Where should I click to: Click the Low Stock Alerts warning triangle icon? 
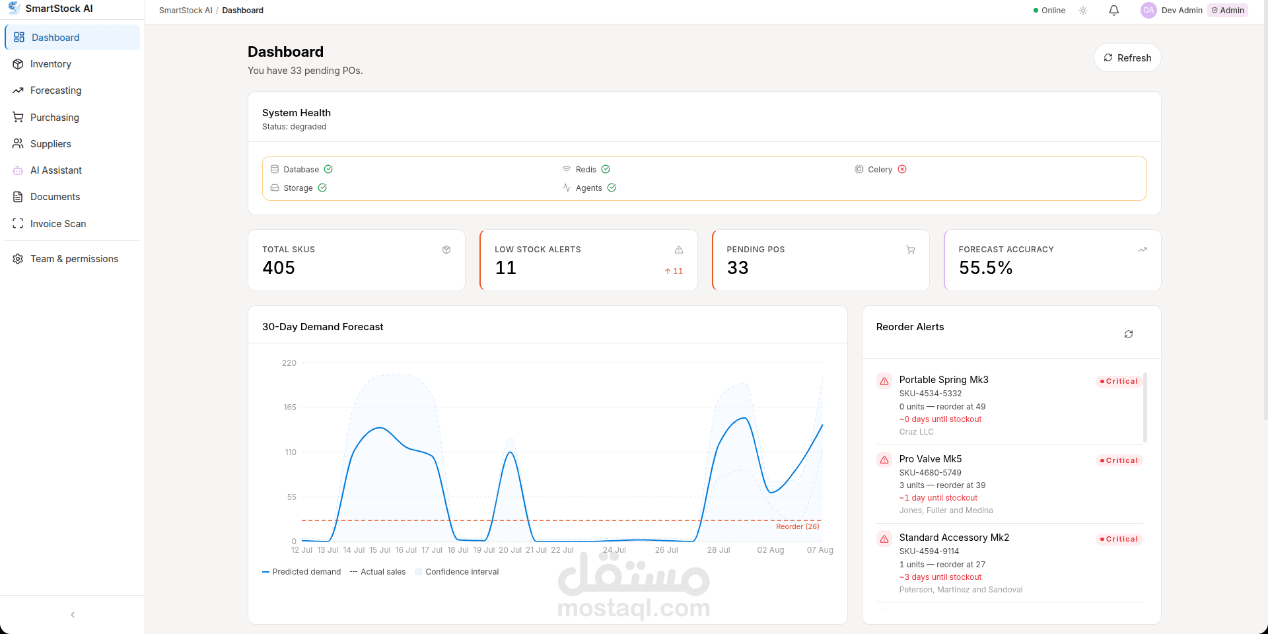point(679,250)
